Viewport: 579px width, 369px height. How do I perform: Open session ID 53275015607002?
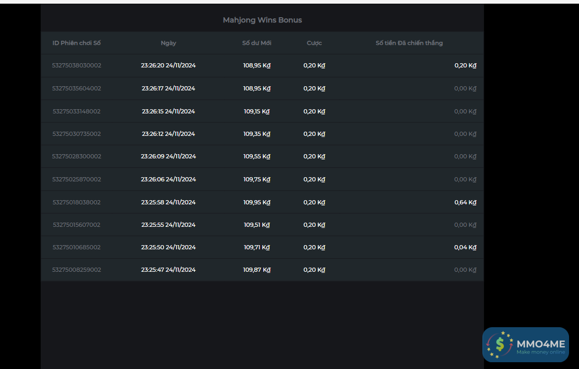point(76,225)
